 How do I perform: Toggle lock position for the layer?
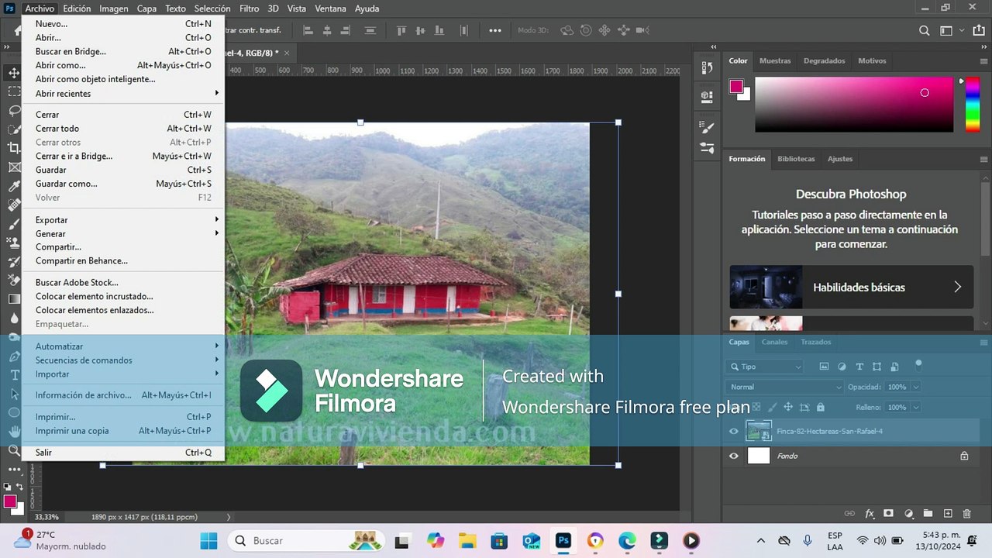788,407
